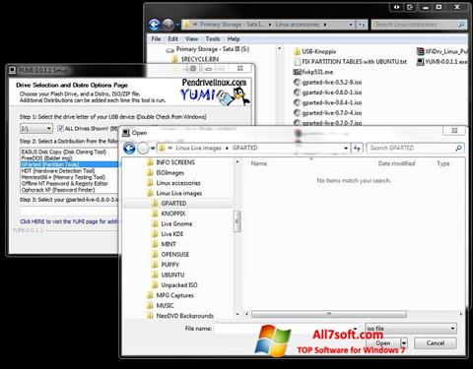Select the MPG Captures folder
The width and height of the screenshot is (473, 369).
pyautogui.click(x=170, y=295)
